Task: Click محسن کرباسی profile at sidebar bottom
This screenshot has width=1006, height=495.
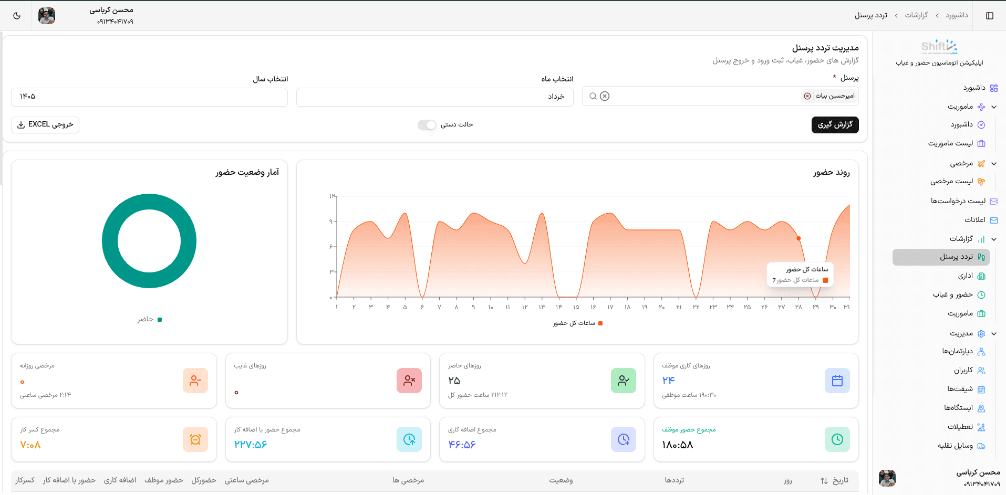Action: pyautogui.click(x=939, y=478)
